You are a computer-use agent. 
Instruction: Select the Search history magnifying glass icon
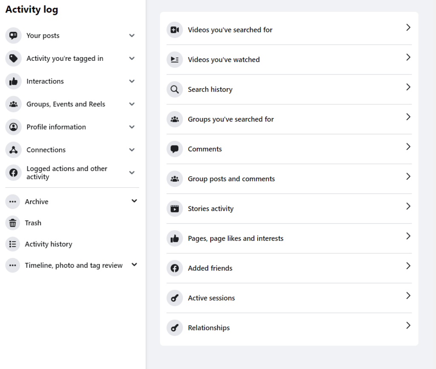tap(175, 89)
